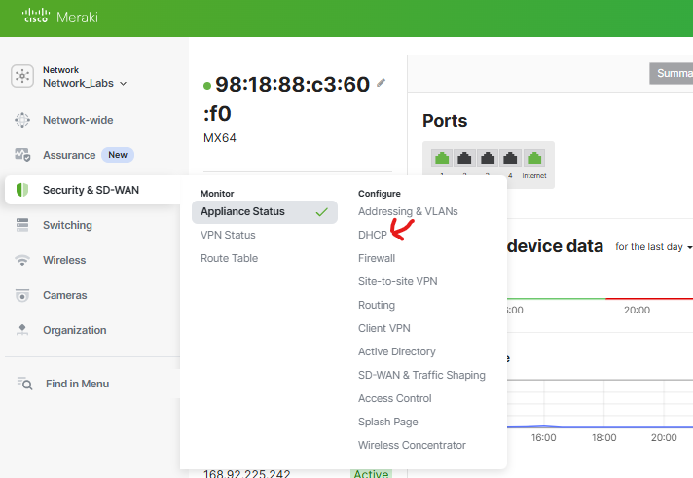Click the Organization icon in sidebar
This screenshot has width=693, height=478.
coord(22,330)
